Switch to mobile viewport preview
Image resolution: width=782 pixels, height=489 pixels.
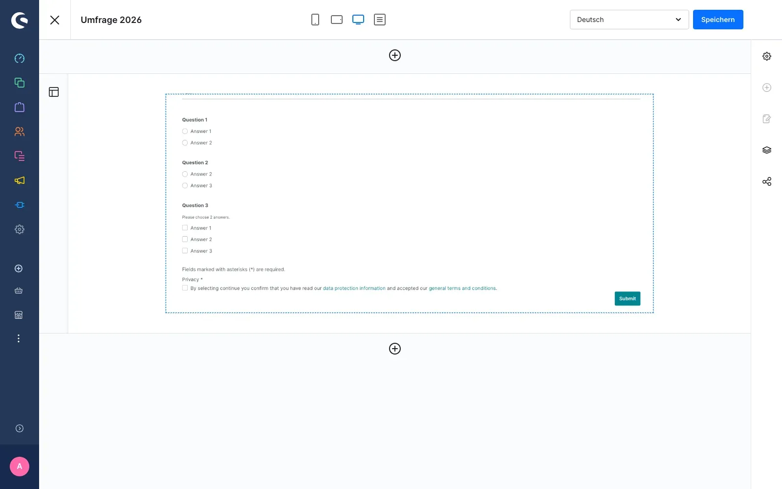coord(315,20)
